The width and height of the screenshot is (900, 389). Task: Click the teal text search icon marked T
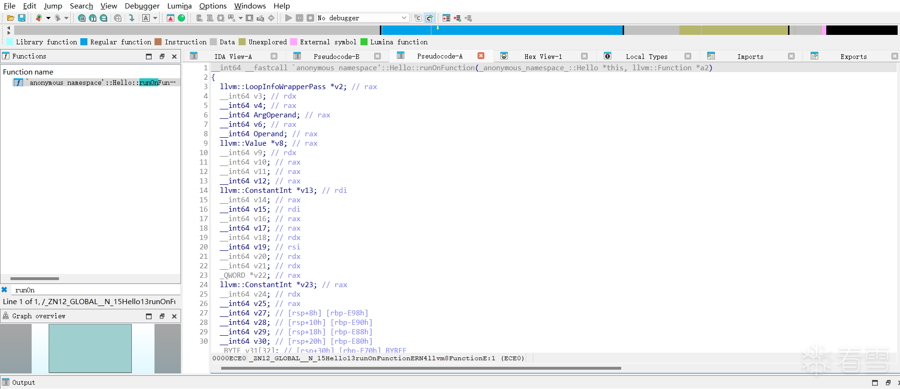tap(93, 18)
